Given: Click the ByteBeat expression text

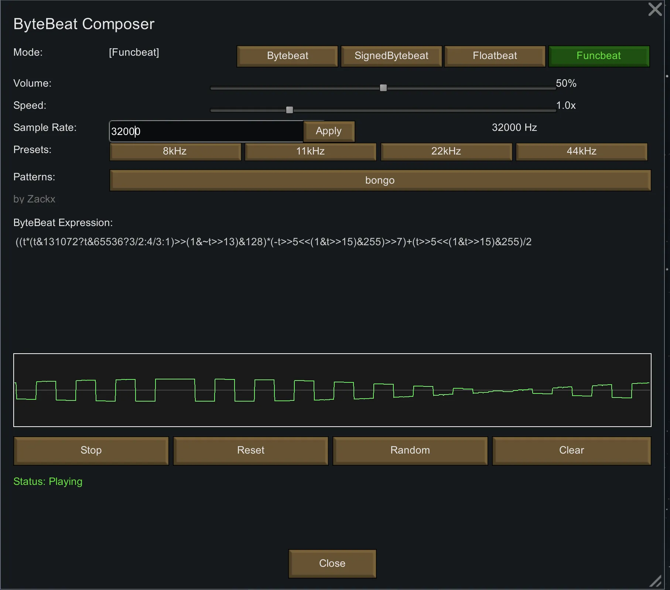Looking at the screenshot, I should tap(273, 242).
